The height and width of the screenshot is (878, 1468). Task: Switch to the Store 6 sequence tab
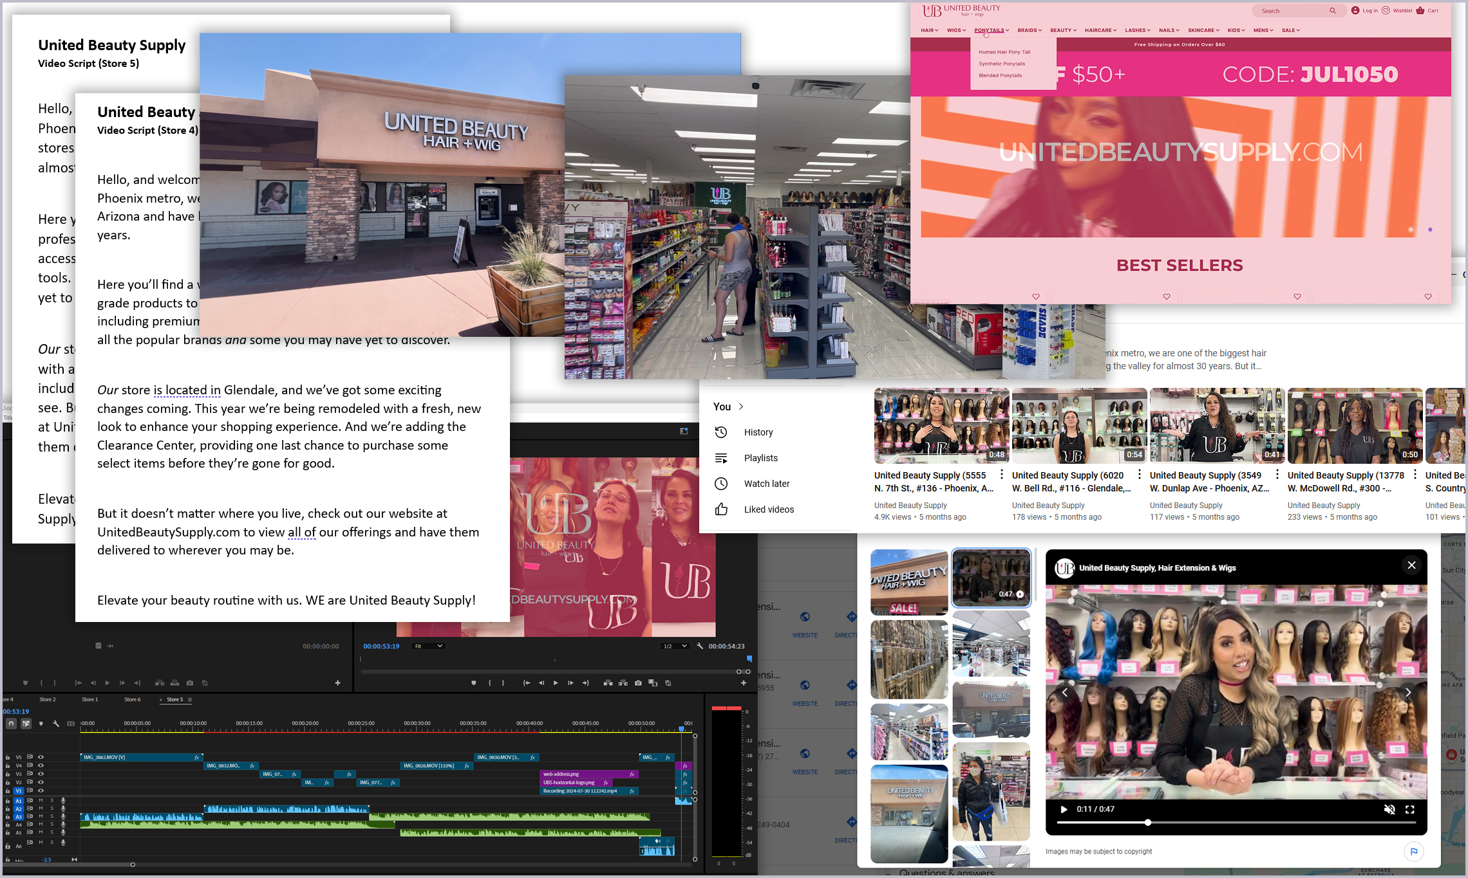[x=132, y=699]
